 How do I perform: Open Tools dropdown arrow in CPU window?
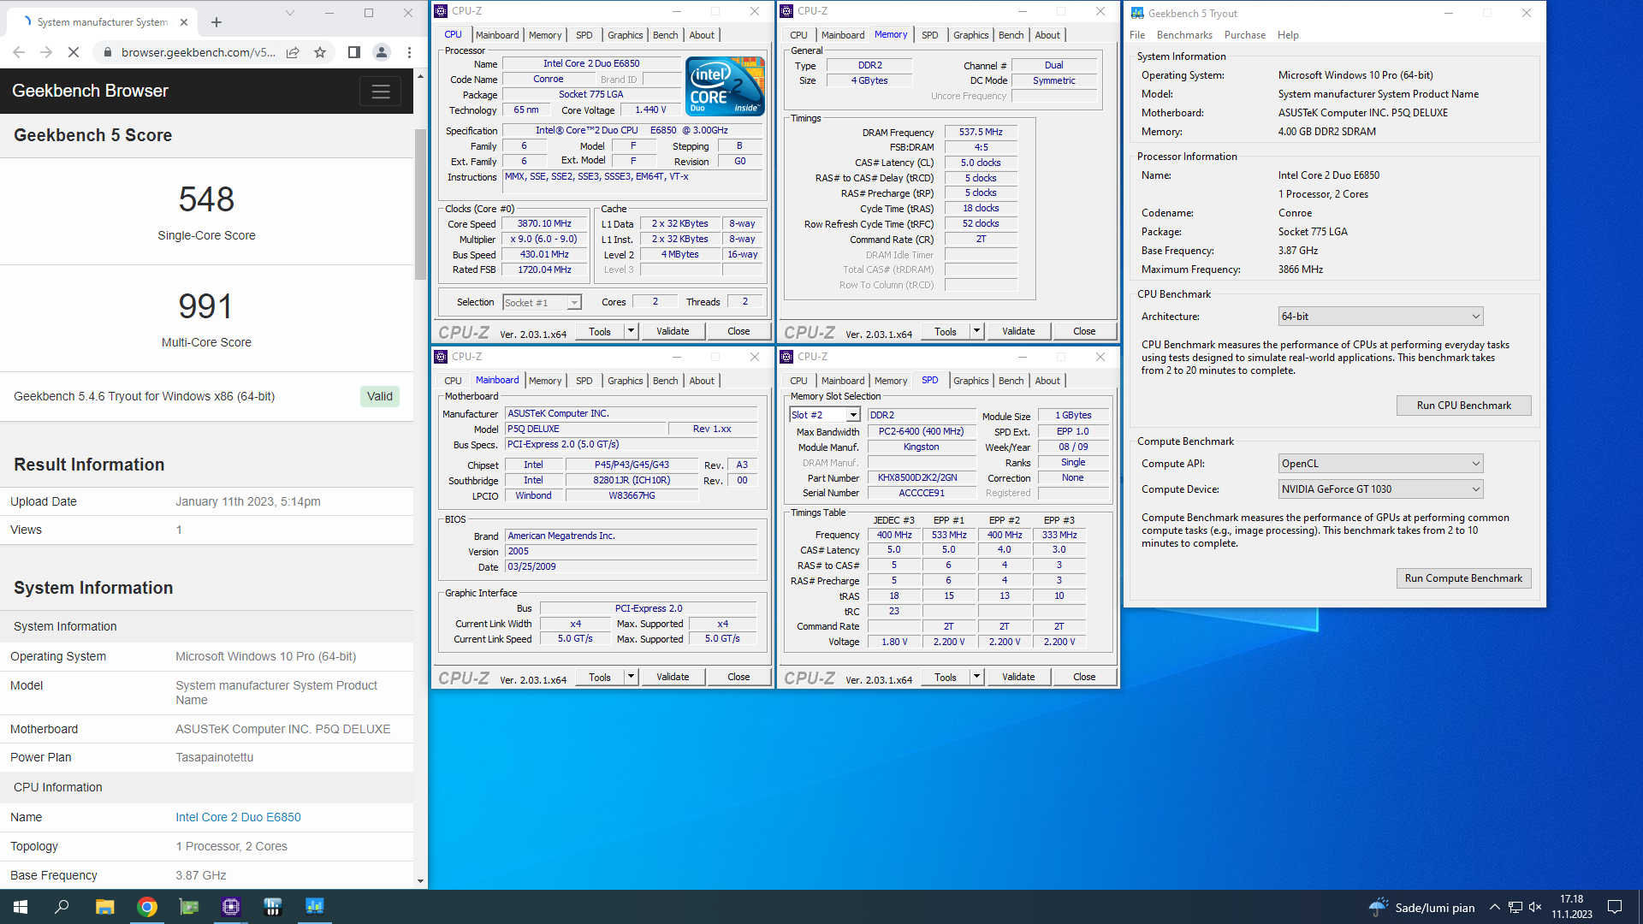pos(631,331)
